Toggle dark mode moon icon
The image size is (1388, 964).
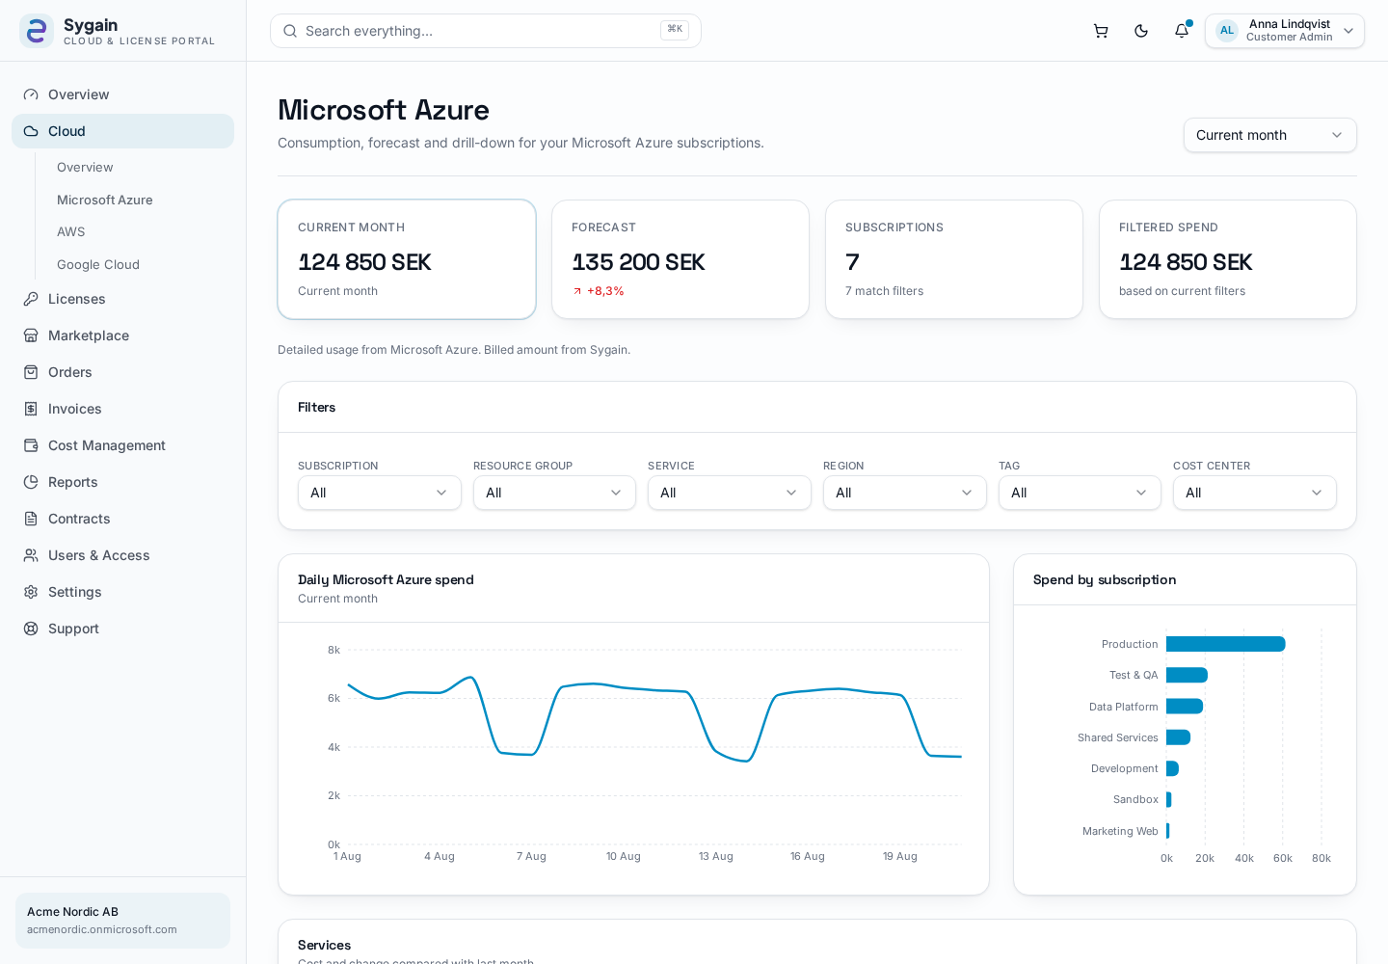[1141, 31]
